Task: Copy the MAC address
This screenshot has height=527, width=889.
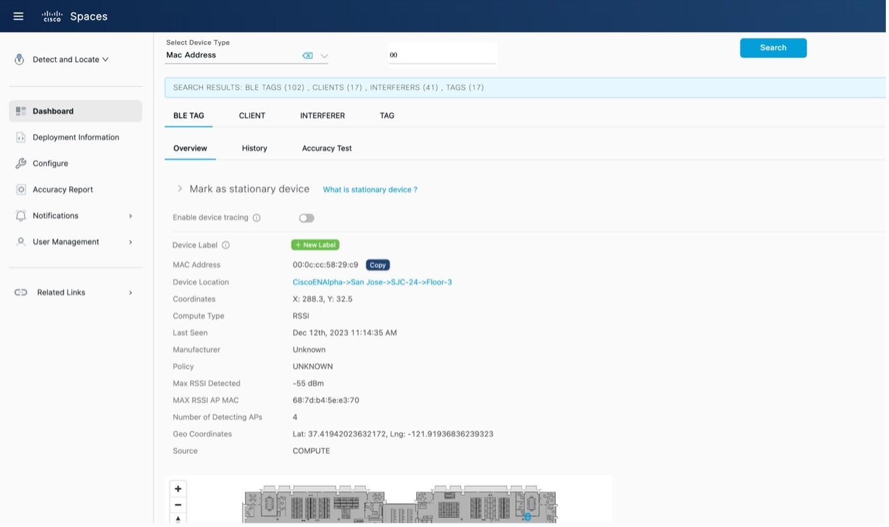Action: pyautogui.click(x=379, y=265)
